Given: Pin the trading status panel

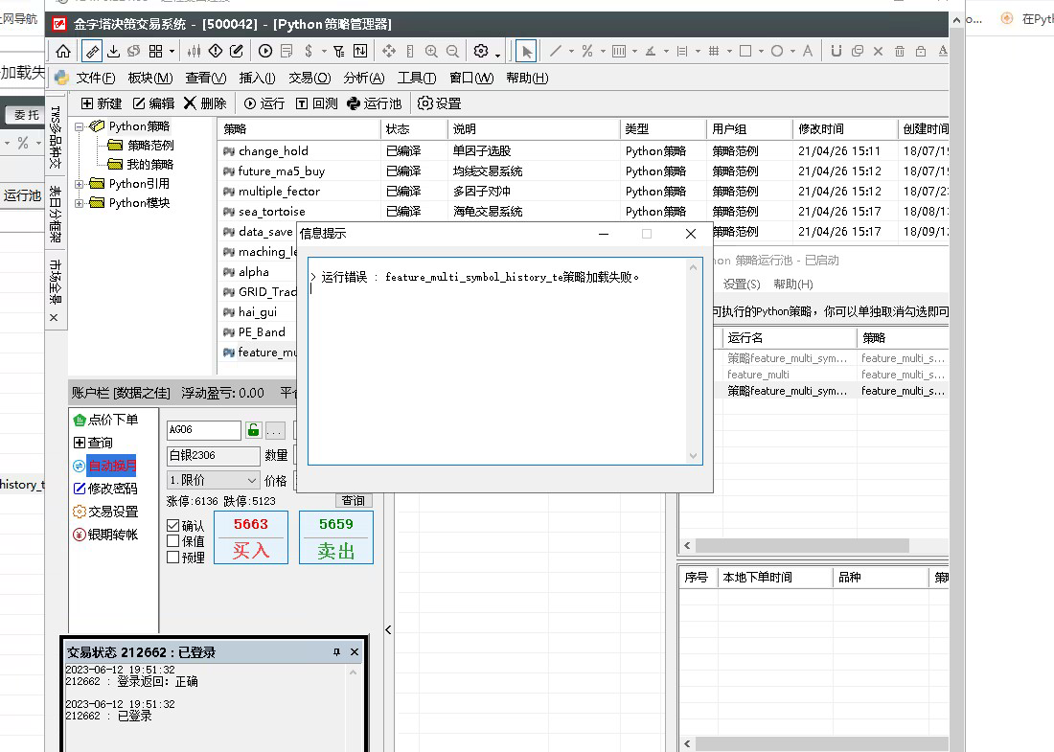Looking at the screenshot, I should click(x=336, y=651).
